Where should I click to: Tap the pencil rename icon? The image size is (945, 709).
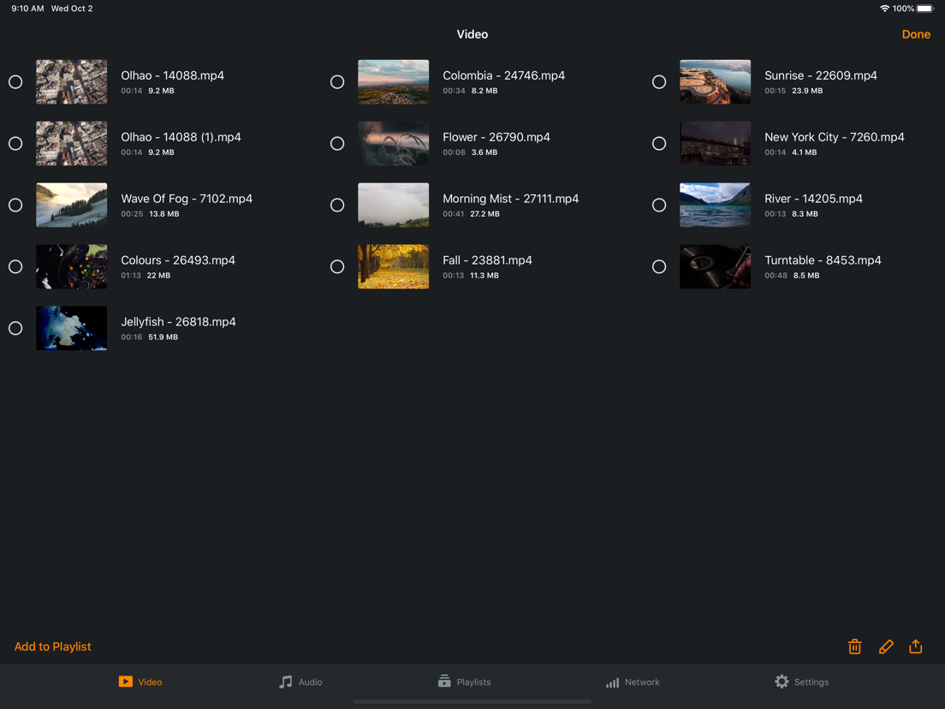[x=886, y=646]
